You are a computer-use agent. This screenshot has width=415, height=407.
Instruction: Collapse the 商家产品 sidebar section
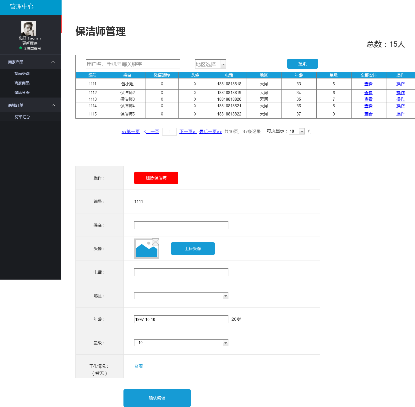pos(53,62)
